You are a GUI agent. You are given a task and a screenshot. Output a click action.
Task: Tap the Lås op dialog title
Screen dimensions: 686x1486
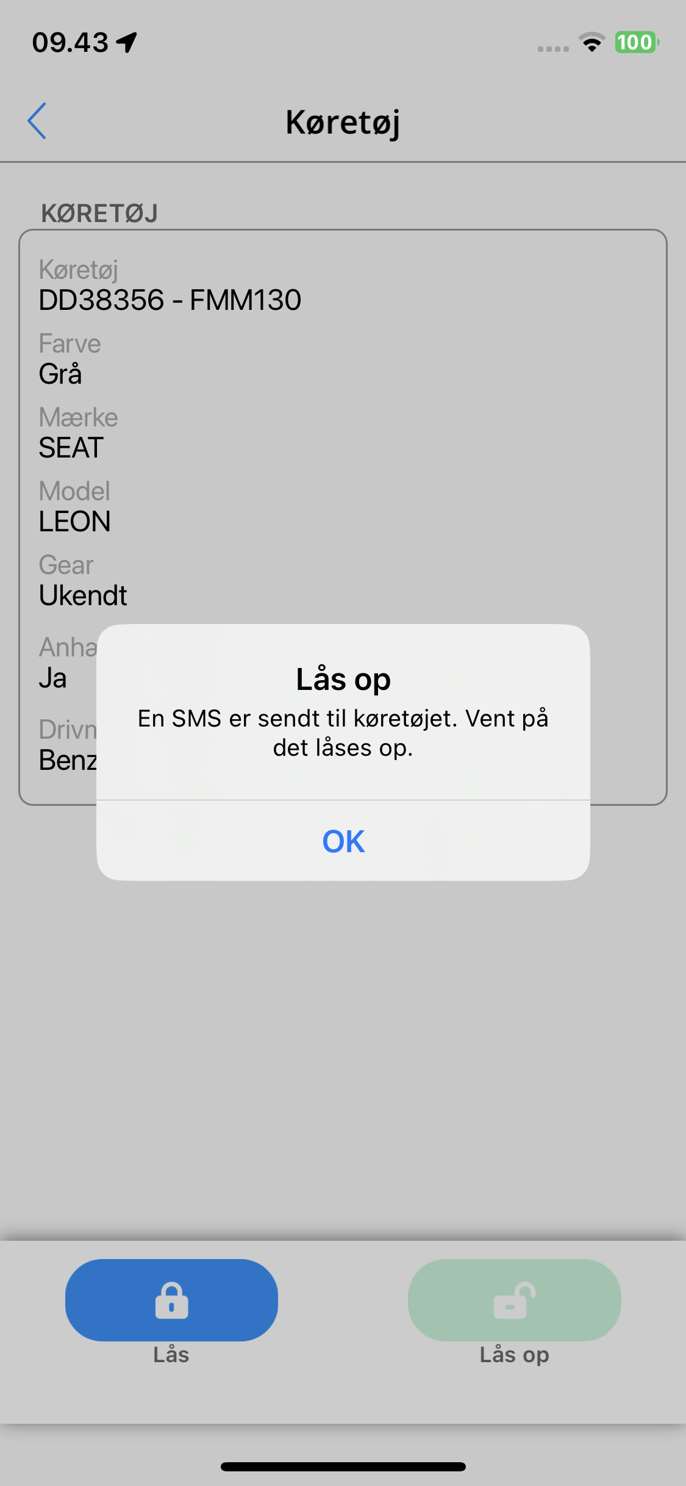[x=343, y=680]
